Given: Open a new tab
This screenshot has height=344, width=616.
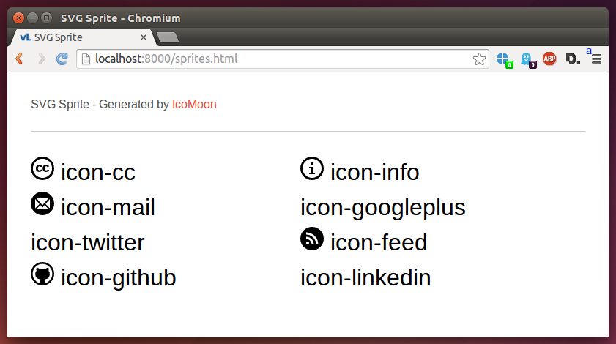Looking at the screenshot, I should pyautogui.click(x=168, y=38).
